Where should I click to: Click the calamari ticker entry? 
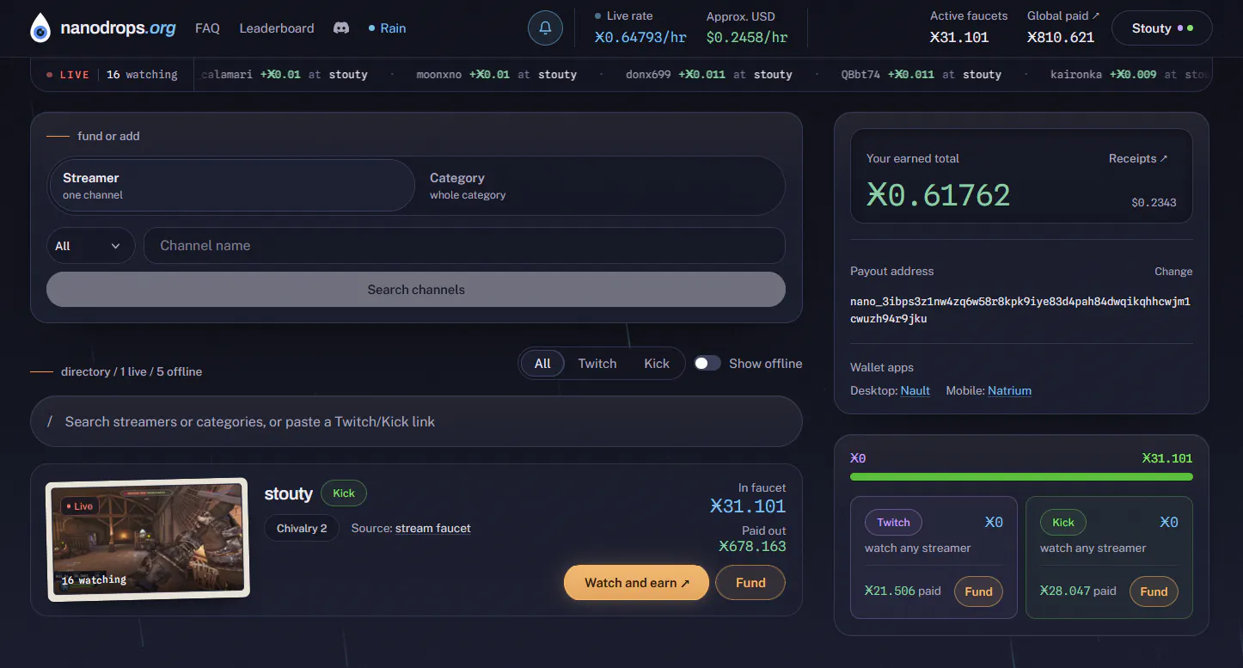pyautogui.click(x=285, y=75)
